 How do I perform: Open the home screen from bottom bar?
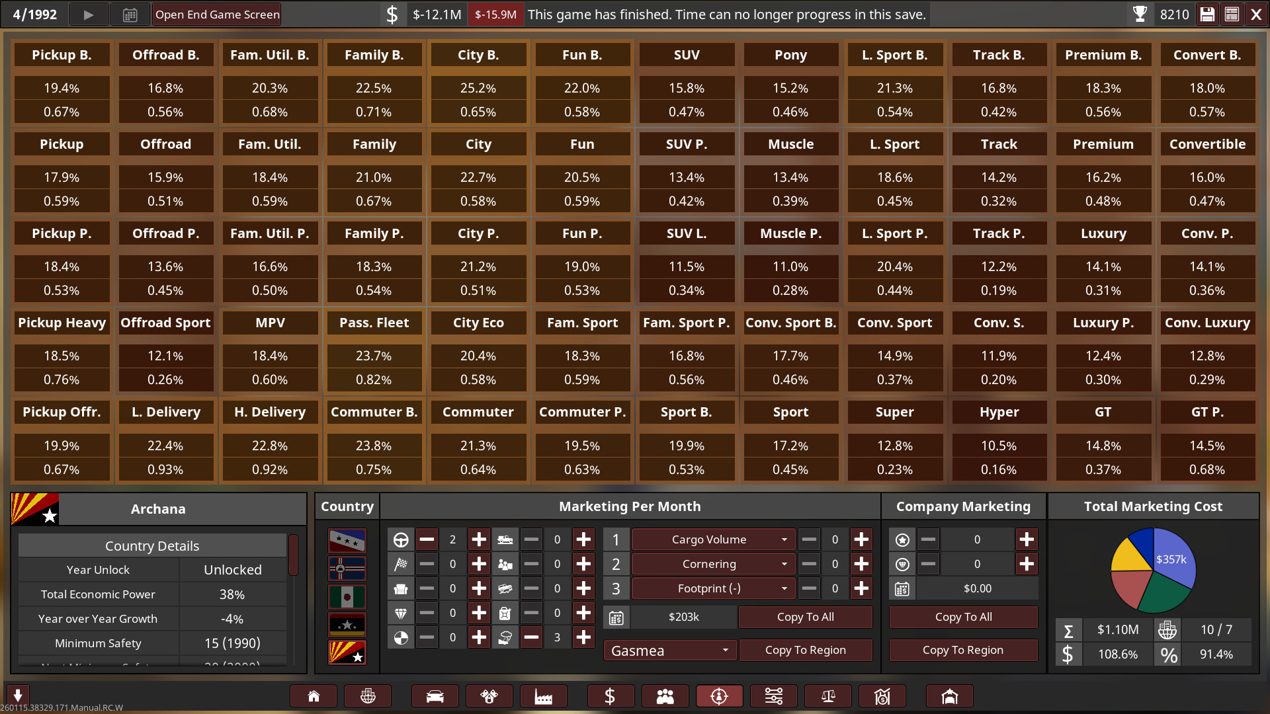pos(314,696)
